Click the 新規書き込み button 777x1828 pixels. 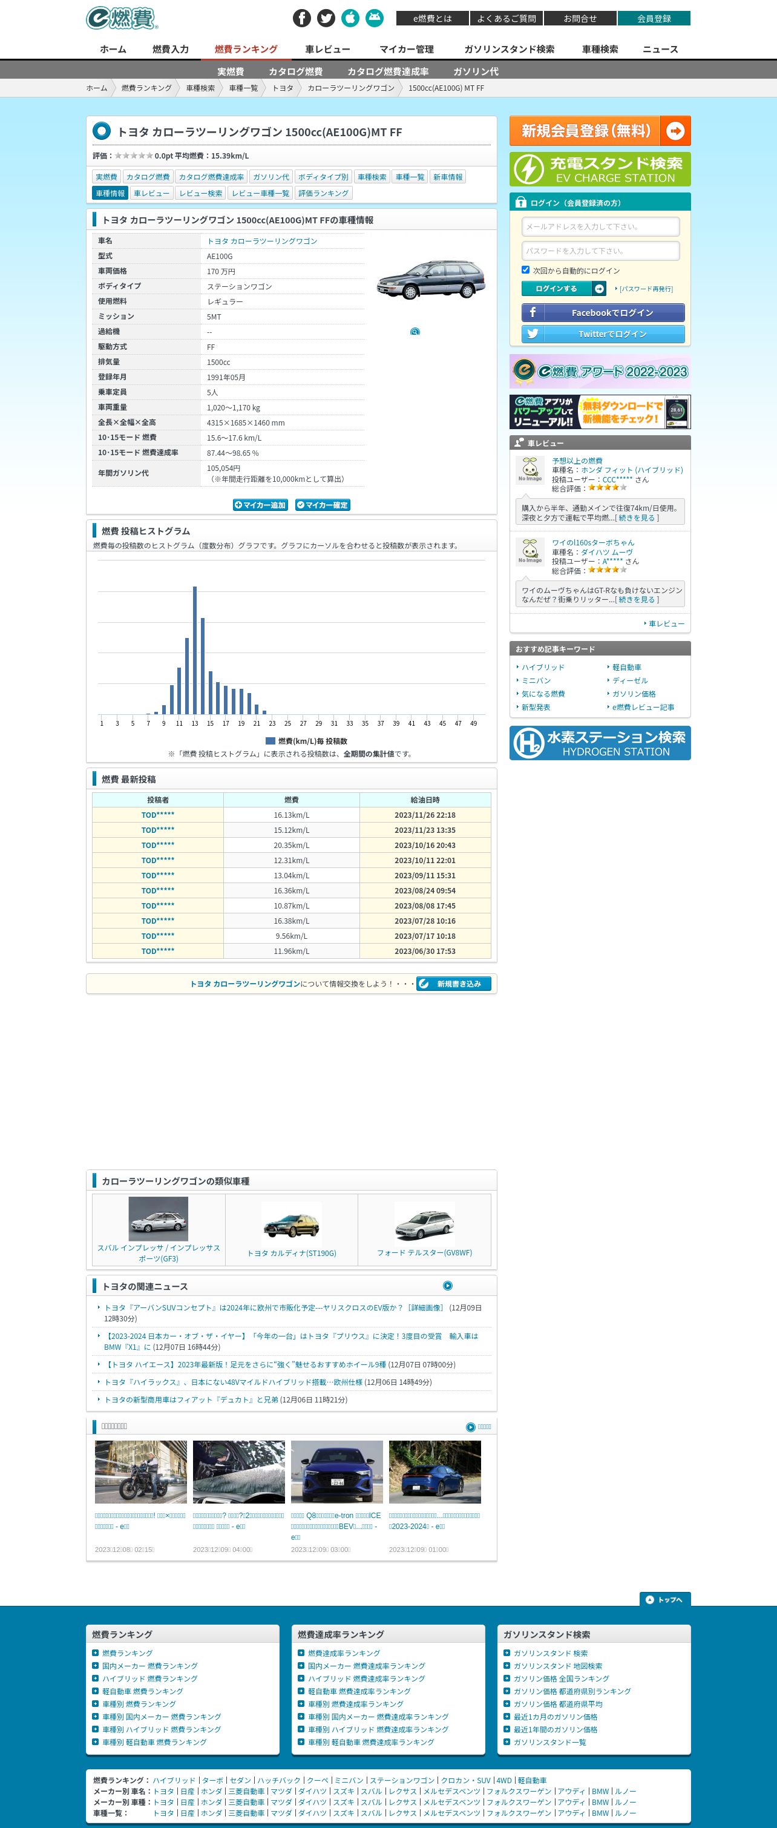(453, 984)
